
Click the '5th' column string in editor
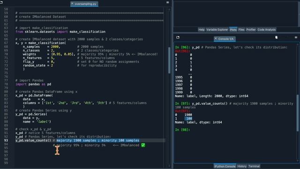pos(101,103)
